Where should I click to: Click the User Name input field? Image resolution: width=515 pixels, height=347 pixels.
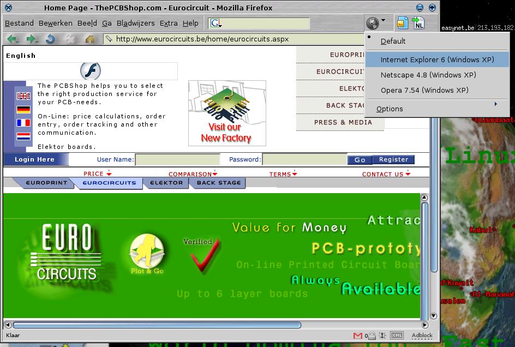pos(178,160)
